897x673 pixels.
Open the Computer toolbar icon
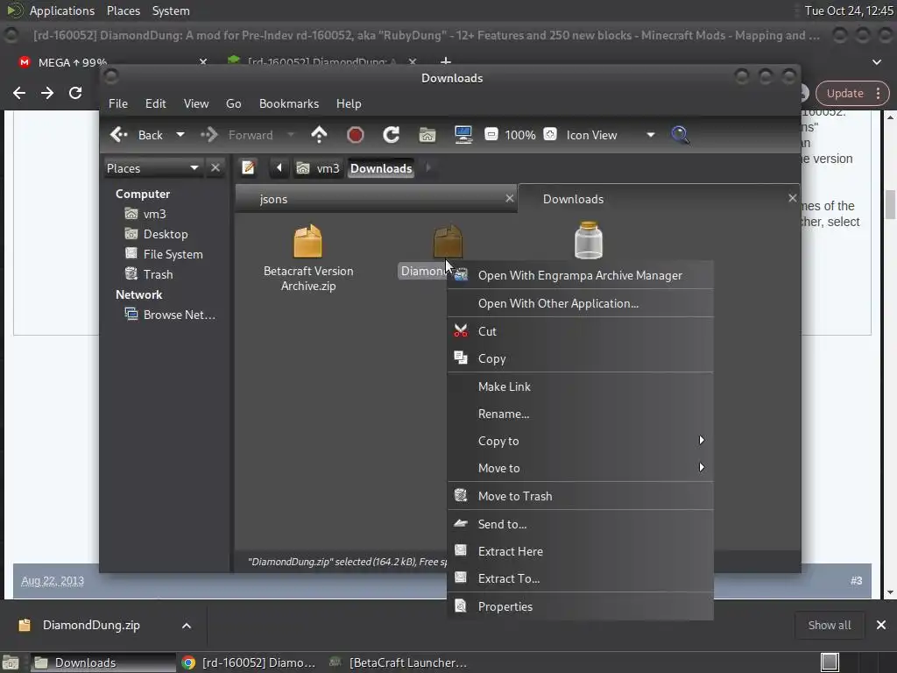(x=463, y=135)
